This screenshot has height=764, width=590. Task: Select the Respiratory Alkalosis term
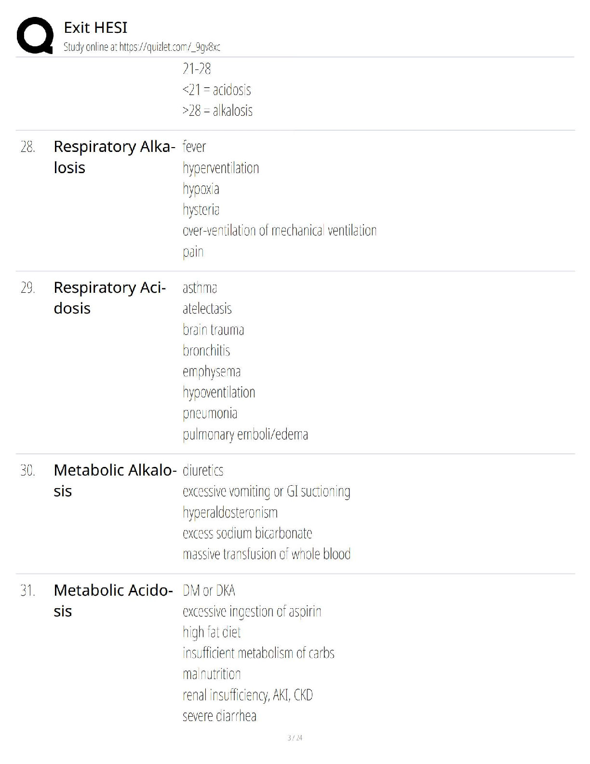114,157
